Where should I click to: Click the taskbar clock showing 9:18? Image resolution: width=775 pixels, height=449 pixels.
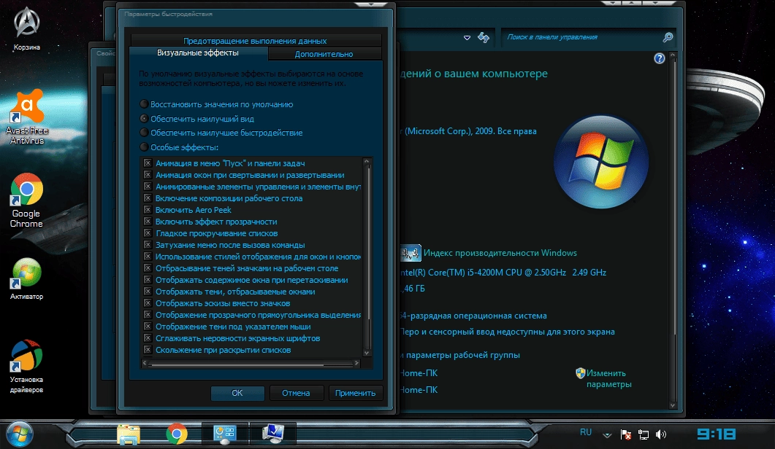pos(716,434)
